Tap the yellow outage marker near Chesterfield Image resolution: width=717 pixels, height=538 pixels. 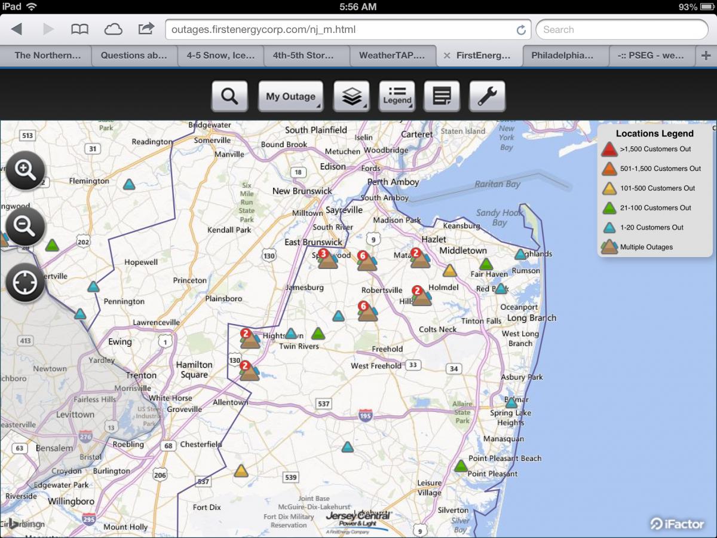[241, 470]
